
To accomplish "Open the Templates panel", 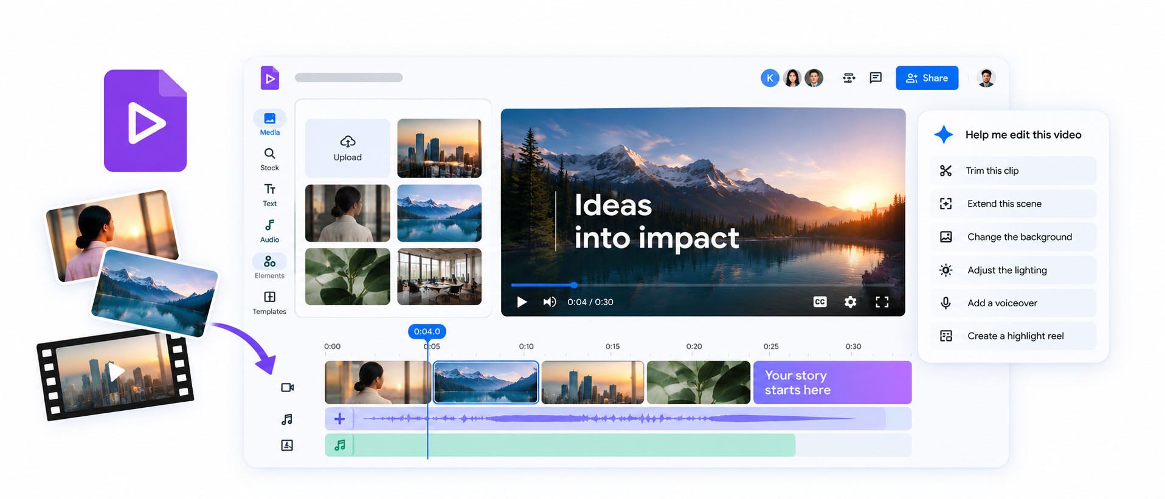I will 269,303.
